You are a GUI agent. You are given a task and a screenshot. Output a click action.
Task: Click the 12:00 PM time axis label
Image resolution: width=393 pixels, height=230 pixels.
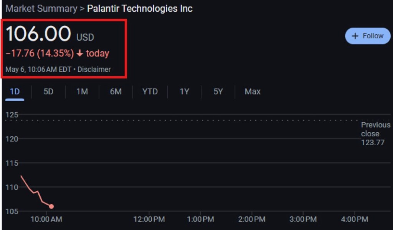149,219
